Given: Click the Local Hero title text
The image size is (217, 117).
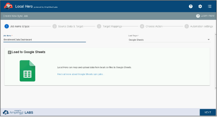Looking at the screenshot, I should [24, 7].
